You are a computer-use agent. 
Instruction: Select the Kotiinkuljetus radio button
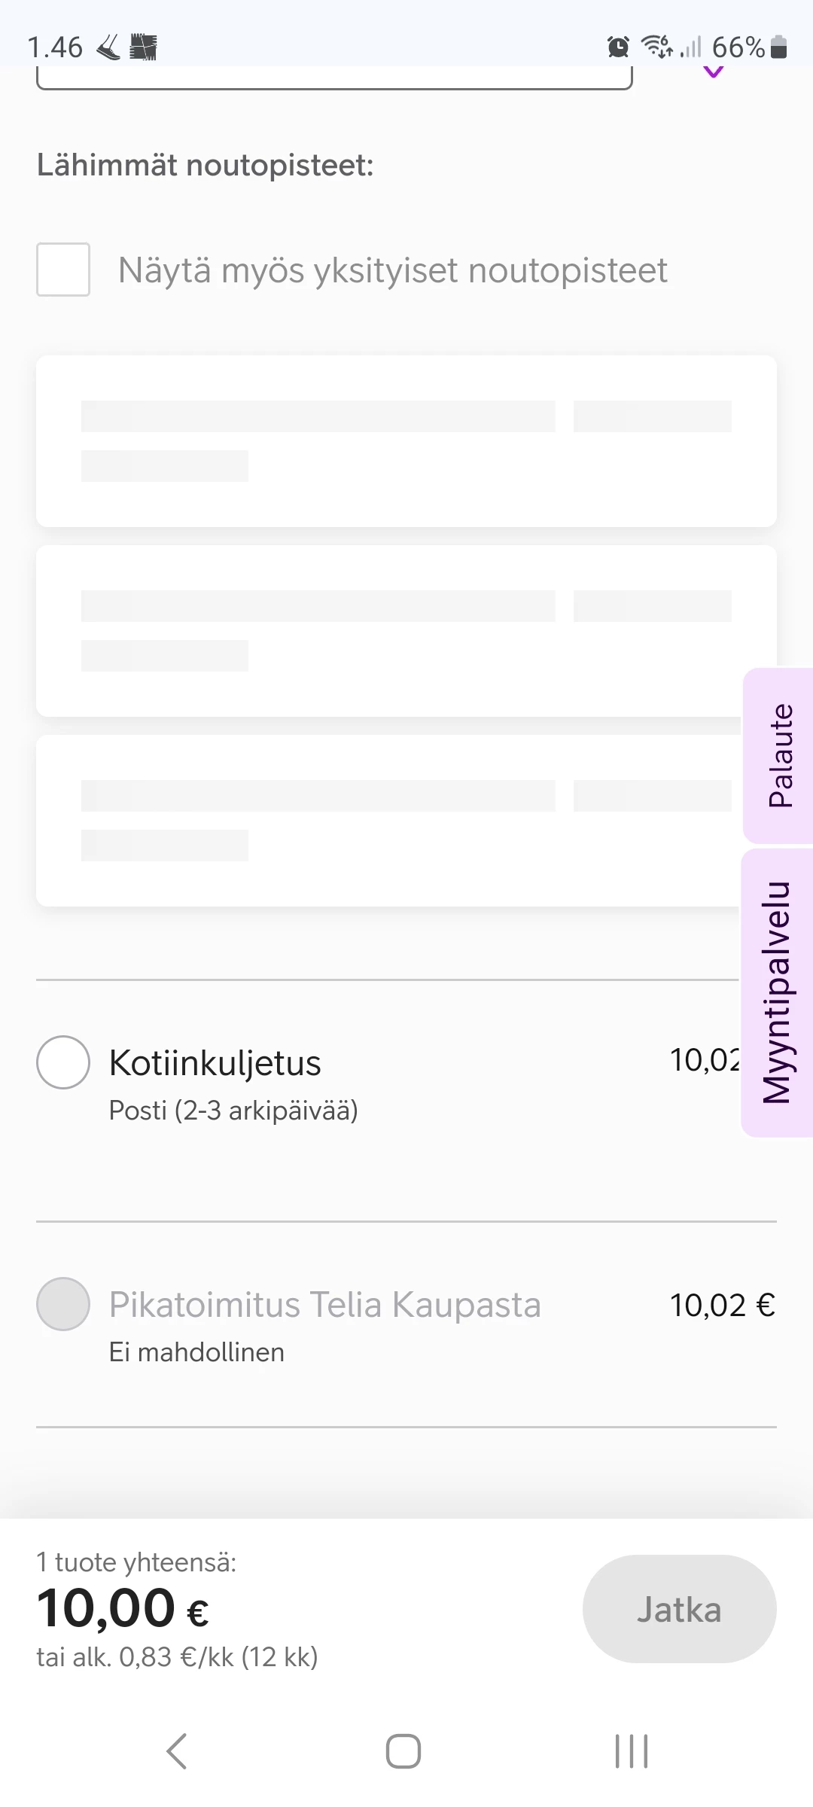point(63,1062)
